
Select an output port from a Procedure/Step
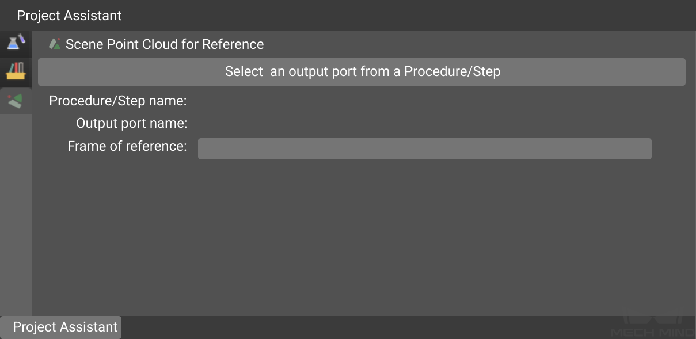(x=362, y=72)
